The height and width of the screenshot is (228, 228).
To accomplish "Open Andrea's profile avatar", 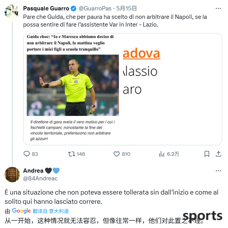I will (12, 174).
